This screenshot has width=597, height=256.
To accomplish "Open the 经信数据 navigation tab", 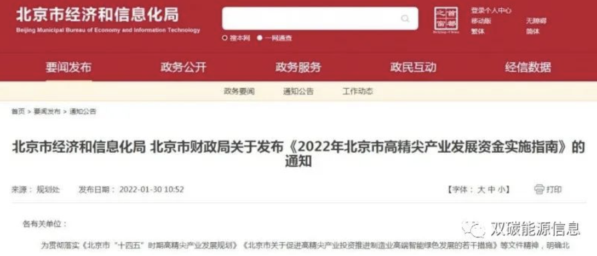I will 527,67.
